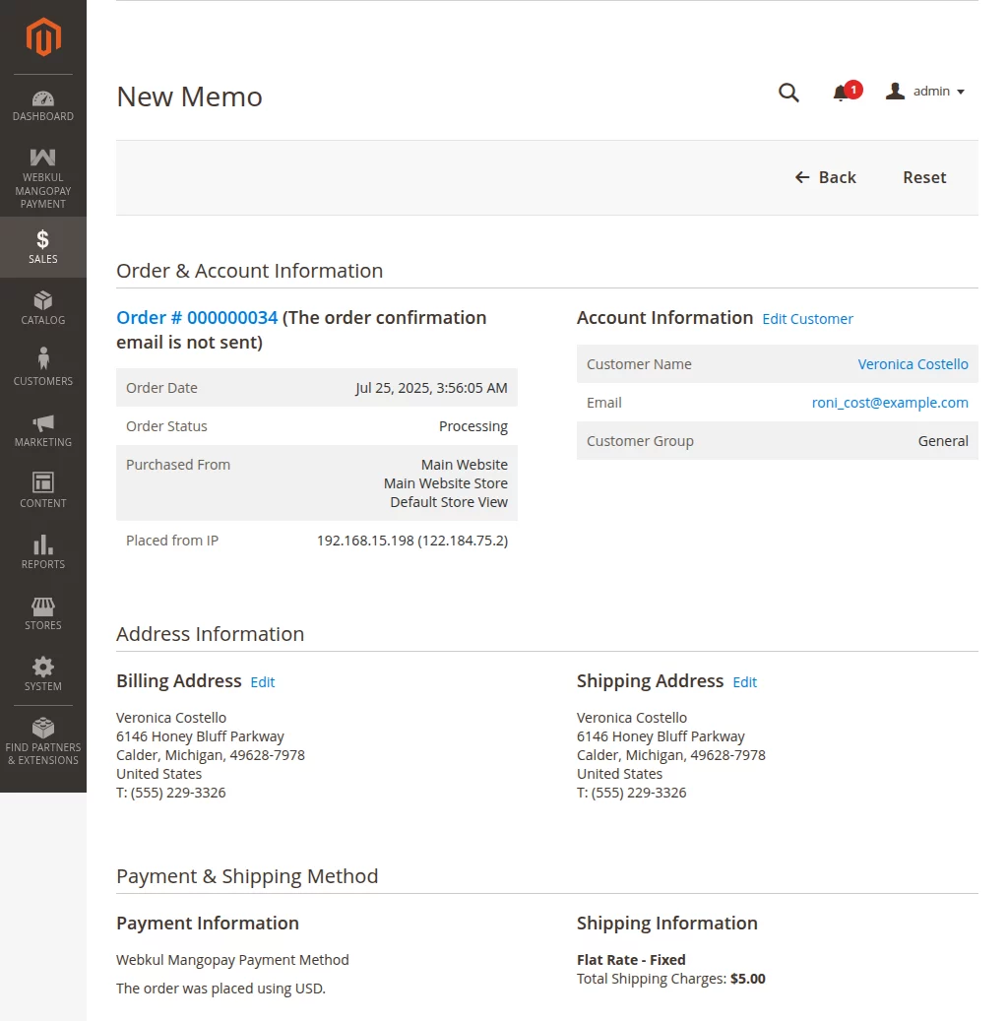Screen dimensions: 1008x1021
Task: Click the search magnifier icon
Action: (x=788, y=93)
